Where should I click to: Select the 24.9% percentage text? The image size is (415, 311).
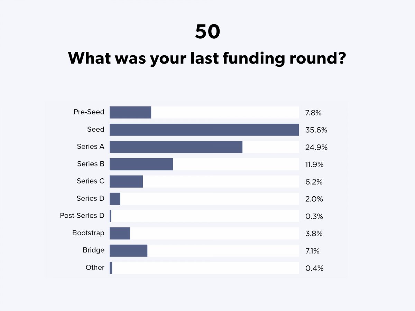pyautogui.click(x=316, y=148)
